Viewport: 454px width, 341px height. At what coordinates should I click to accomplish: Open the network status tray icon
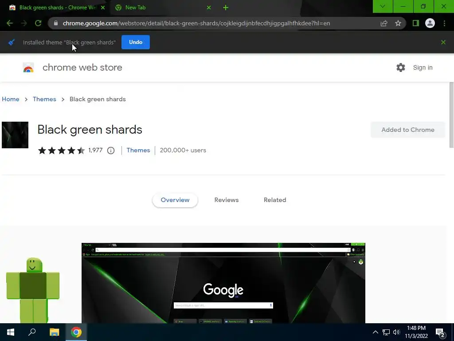coord(386,332)
